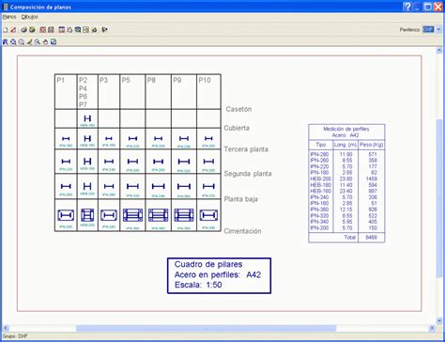Click the application icon in the title bar
This screenshot has width=445, height=342.
click(5, 7)
